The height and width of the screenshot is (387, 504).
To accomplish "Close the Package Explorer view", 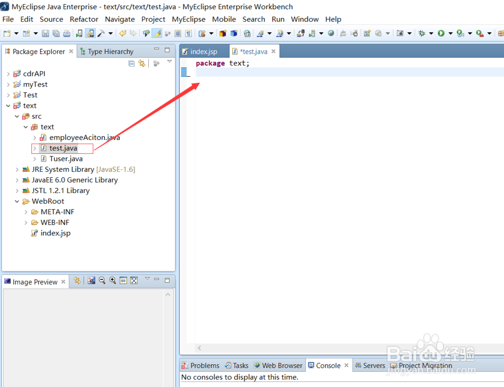I will pyautogui.click(x=71, y=51).
